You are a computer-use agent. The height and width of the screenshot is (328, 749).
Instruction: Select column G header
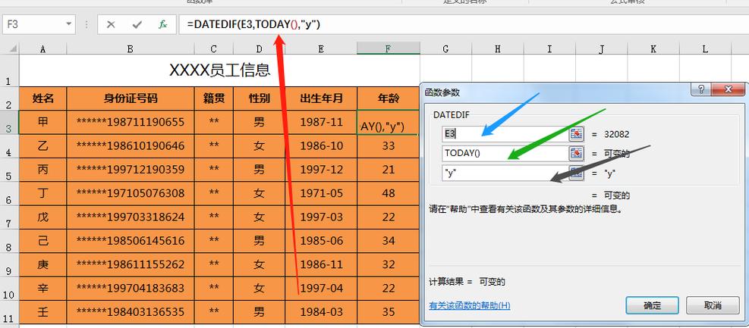445,48
